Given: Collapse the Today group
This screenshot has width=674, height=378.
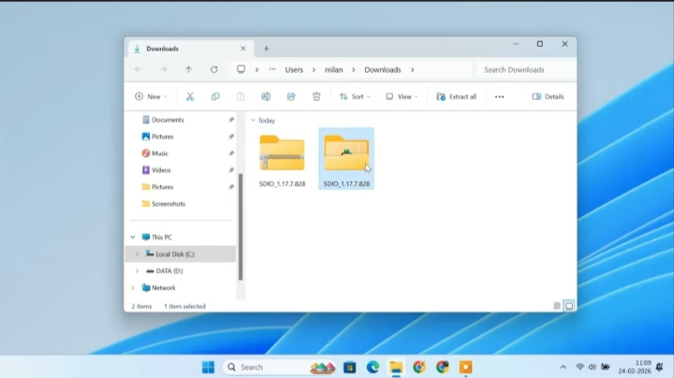Looking at the screenshot, I should click(253, 121).
